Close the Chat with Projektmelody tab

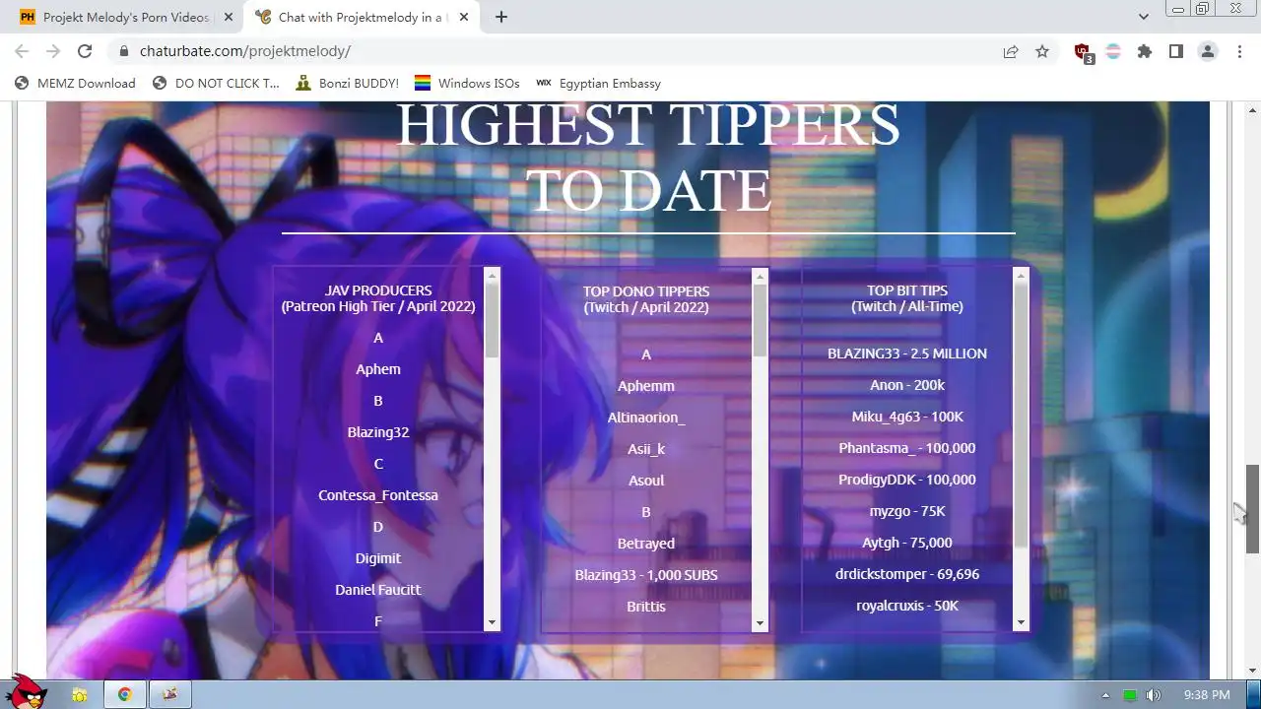pos(464,17)
